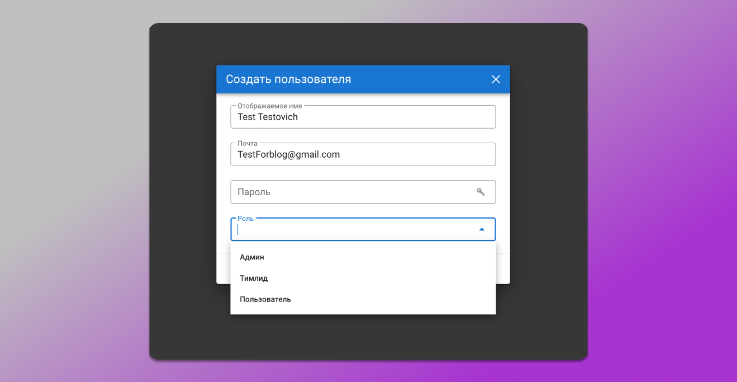The width and height of the screenshot is (737, 382).
Task: Click the Создать пользователя dialog title
Action: click(288, 79)
